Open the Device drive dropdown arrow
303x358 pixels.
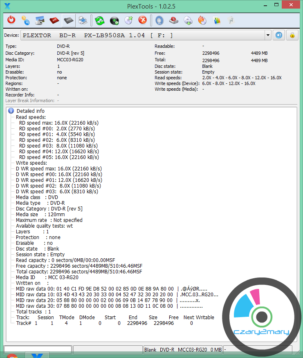point(268,36)
